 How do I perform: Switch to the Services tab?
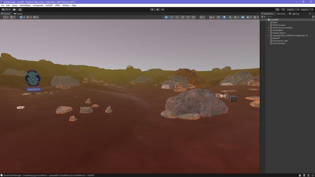(x=281, y=14)
